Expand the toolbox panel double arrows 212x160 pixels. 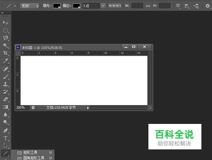click(x=2, y=13)
